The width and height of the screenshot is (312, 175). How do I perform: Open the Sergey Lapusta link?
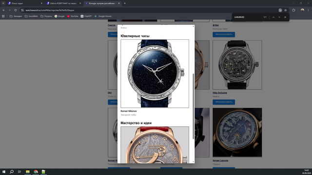[220, 160]
